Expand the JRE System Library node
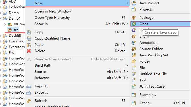This screenshot has height=107, width=191. point(5,24)
